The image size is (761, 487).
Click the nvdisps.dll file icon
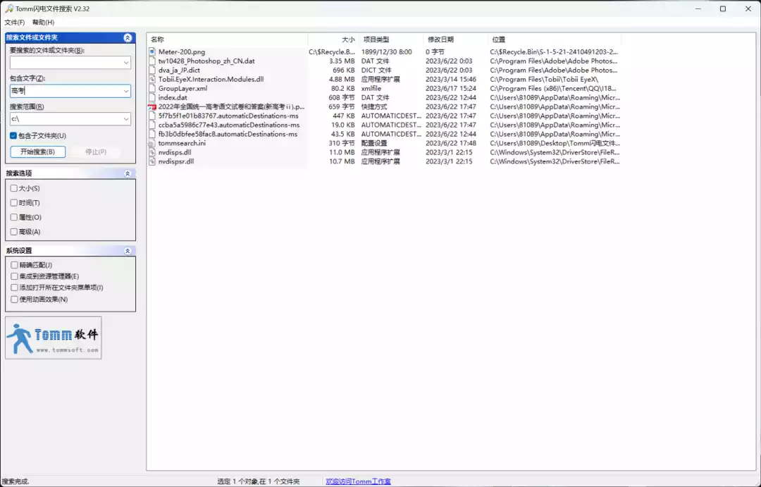click(152, 152)
